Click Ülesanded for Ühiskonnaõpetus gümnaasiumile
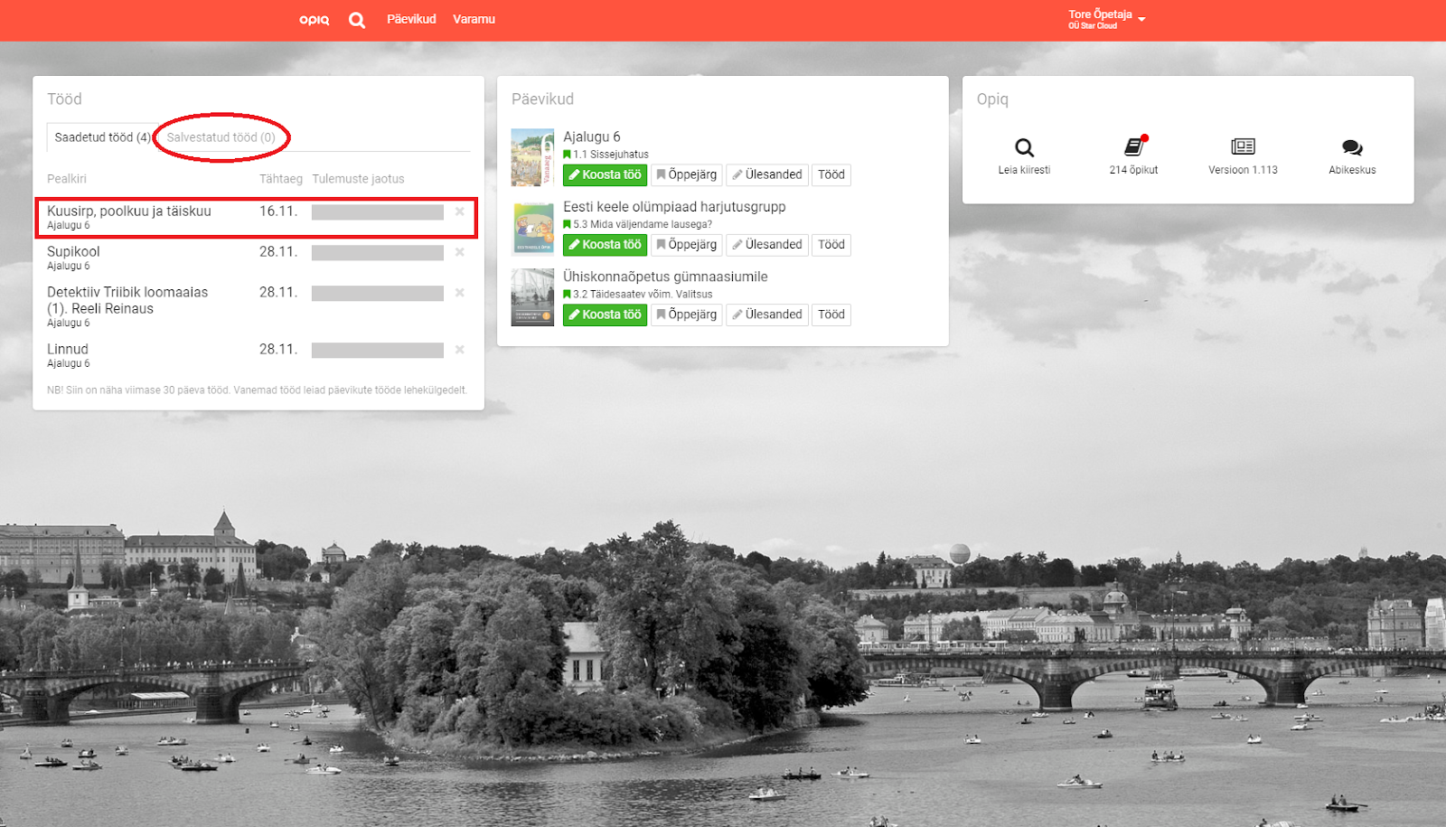The image size is (1446, 827). pyautogui.click(x=767, y=315)
